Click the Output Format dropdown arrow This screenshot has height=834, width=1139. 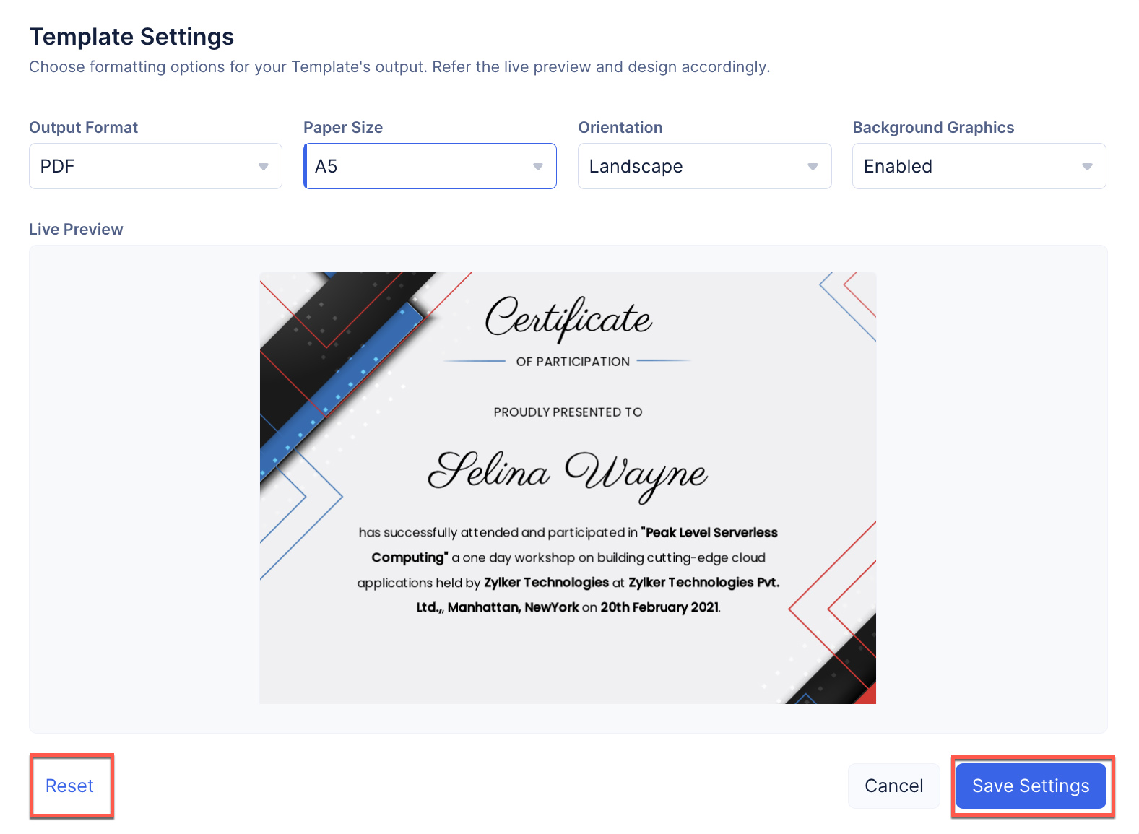pyautogui.click(x=264, y=167)
